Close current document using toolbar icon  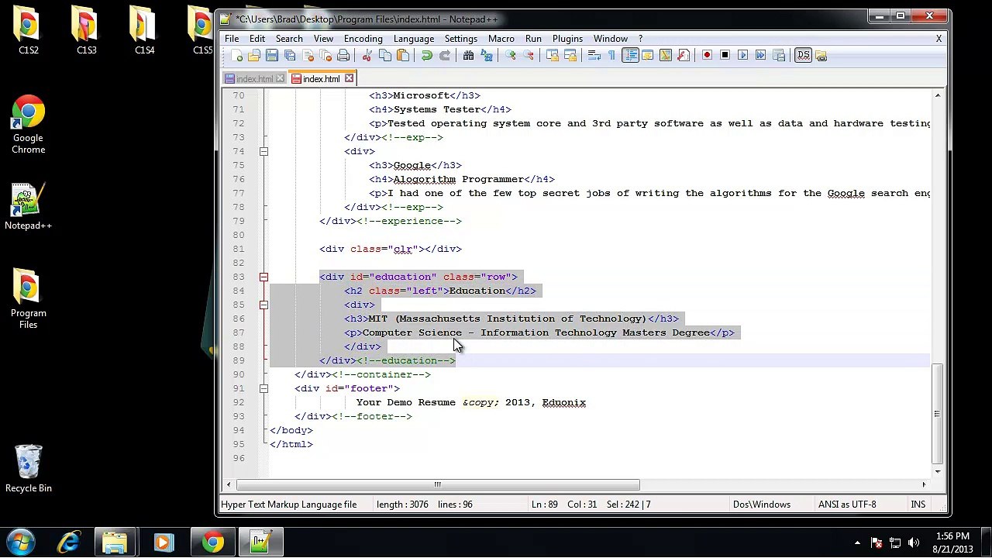(308, 56)
